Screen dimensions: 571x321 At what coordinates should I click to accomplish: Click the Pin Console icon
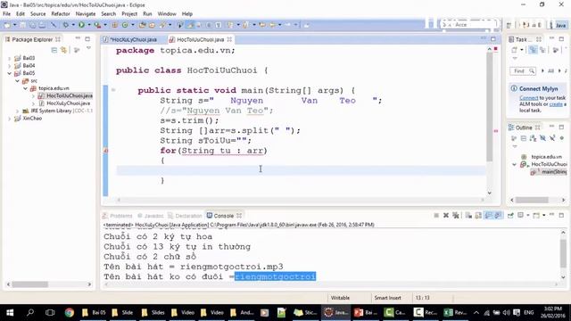(510, 216)
